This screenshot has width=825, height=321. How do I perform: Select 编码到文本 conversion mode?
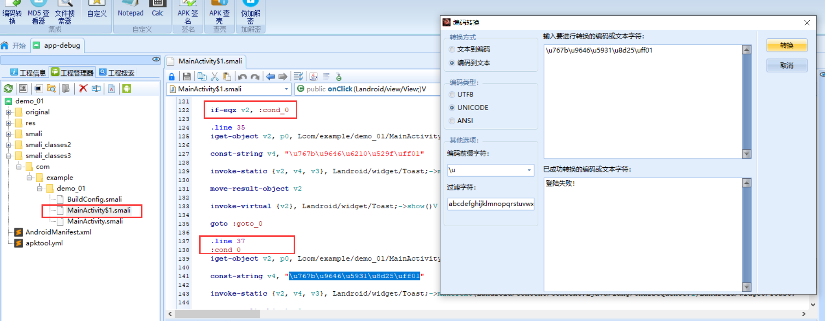click(470, 63)
